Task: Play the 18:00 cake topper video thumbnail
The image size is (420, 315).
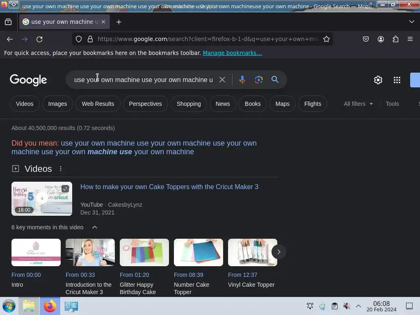Action: pyautogui.click(x=42, y=199)
